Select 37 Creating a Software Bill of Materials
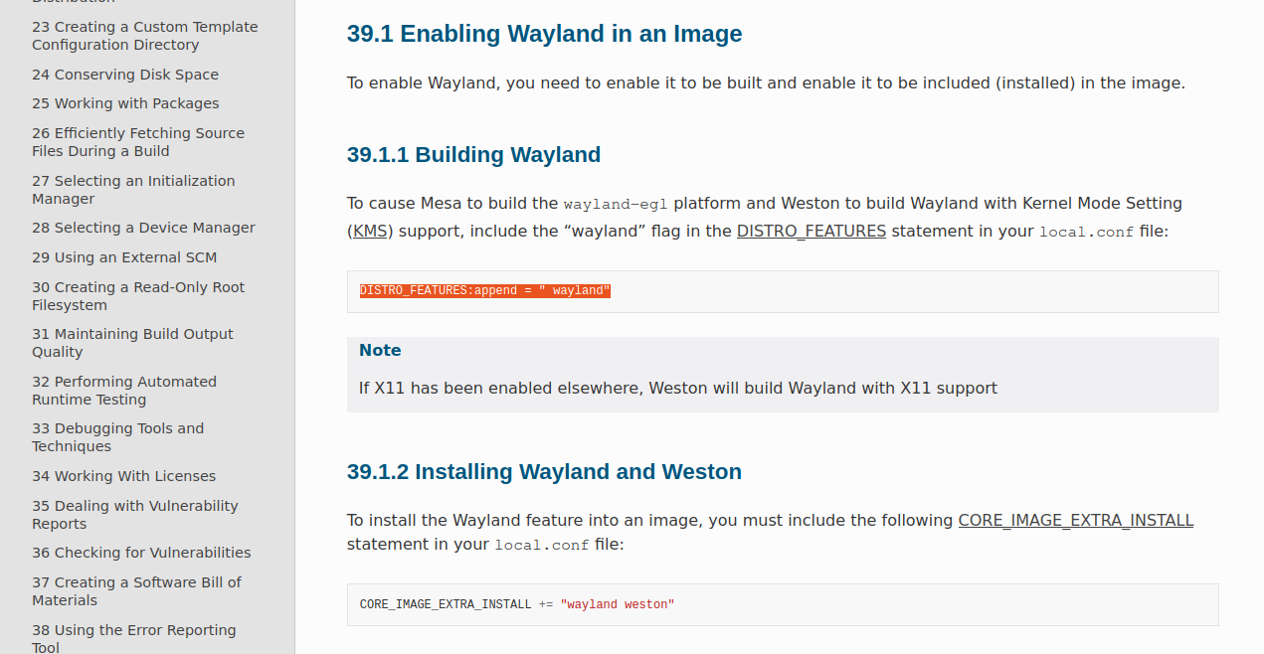The height and width of the screenshot is (654, 1264). tap(136, 591)
